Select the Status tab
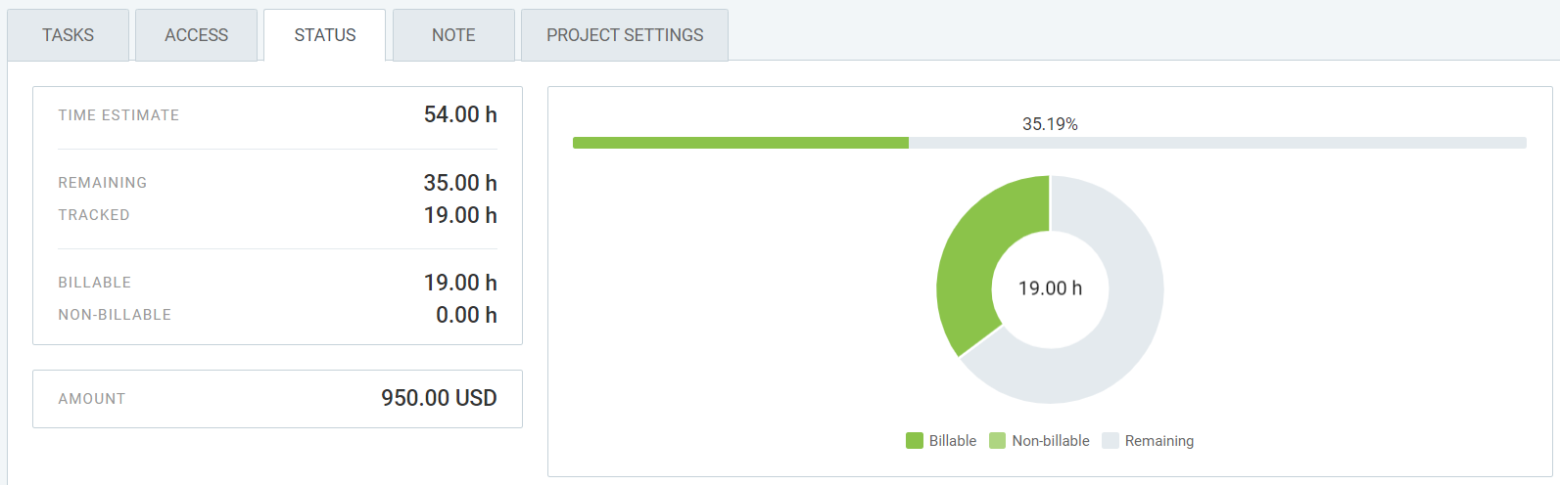The image size is (1560, 485). 324,35
